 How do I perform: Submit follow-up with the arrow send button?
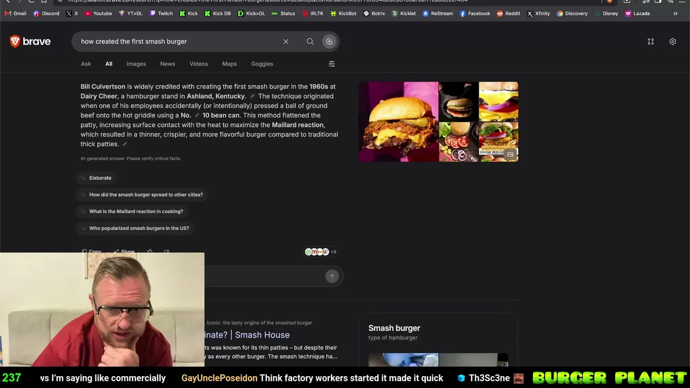point(332,276)
